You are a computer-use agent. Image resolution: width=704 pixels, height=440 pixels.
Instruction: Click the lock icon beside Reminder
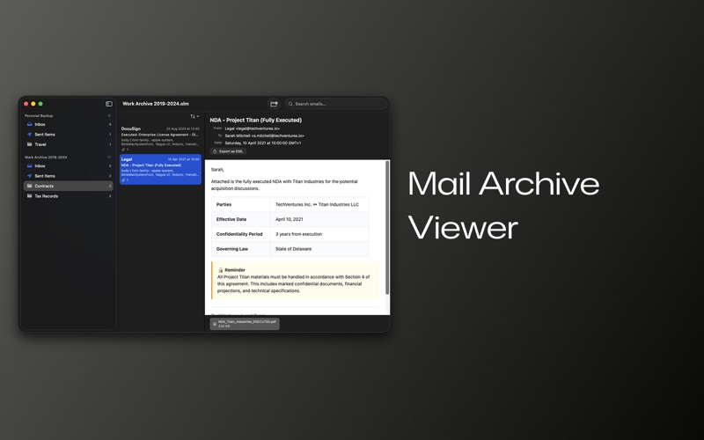pos(221,270)
